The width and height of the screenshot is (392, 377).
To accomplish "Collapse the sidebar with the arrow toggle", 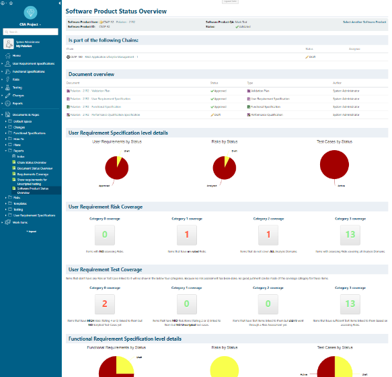I will (59, 3).
